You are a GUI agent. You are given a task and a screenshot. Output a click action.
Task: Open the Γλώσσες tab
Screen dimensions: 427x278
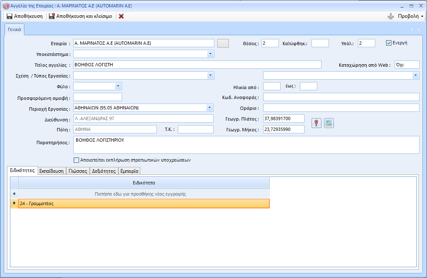pos(78,171)
